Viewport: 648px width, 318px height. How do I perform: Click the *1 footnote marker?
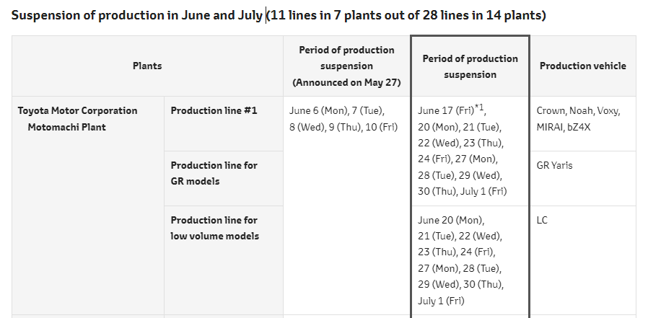pos(479,108)
